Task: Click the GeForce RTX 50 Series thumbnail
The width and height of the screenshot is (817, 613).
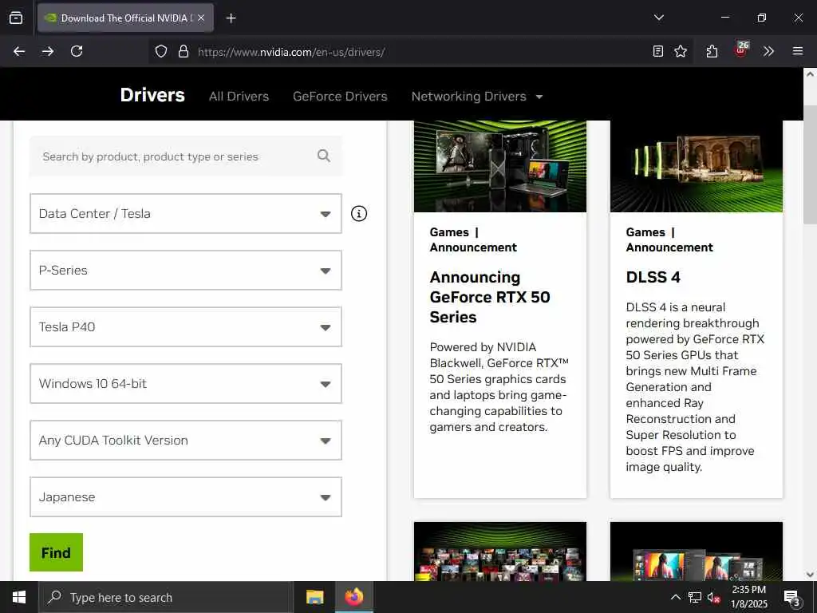Action: click(500, 167)
